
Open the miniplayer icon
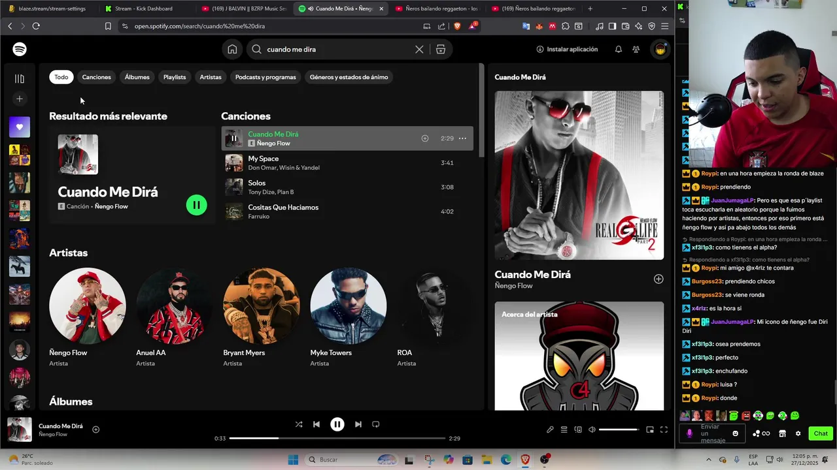650,430
